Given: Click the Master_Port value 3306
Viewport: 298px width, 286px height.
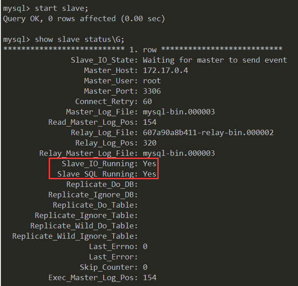Looking at the screenshot, I should 152,91.
